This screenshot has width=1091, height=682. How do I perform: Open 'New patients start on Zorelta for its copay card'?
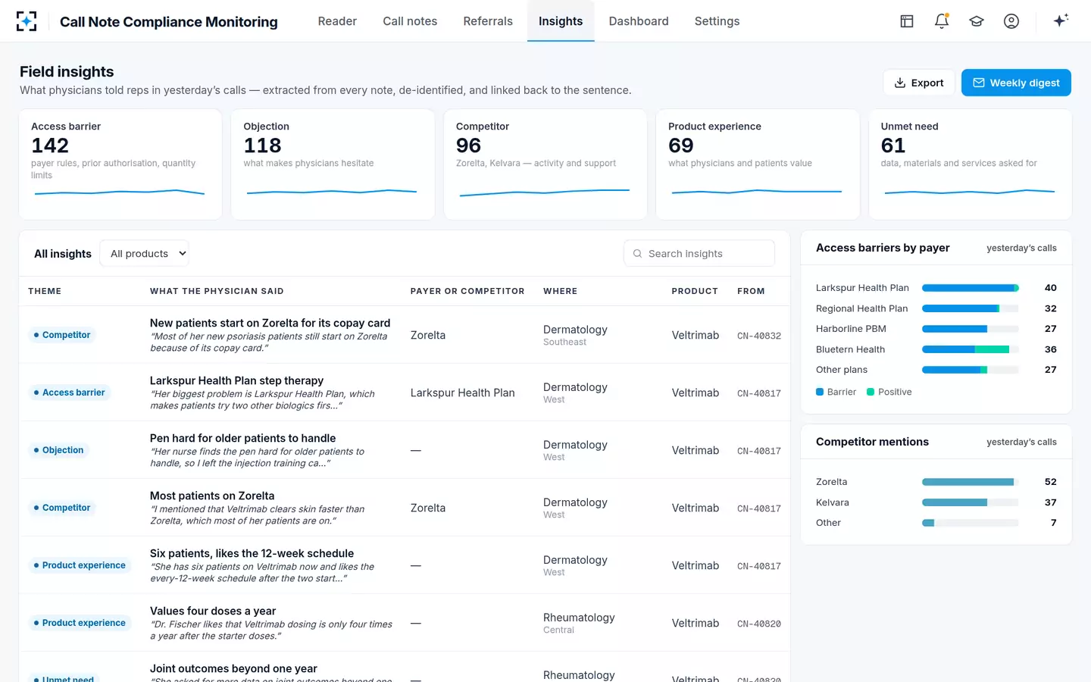click(x=270, y=323)
